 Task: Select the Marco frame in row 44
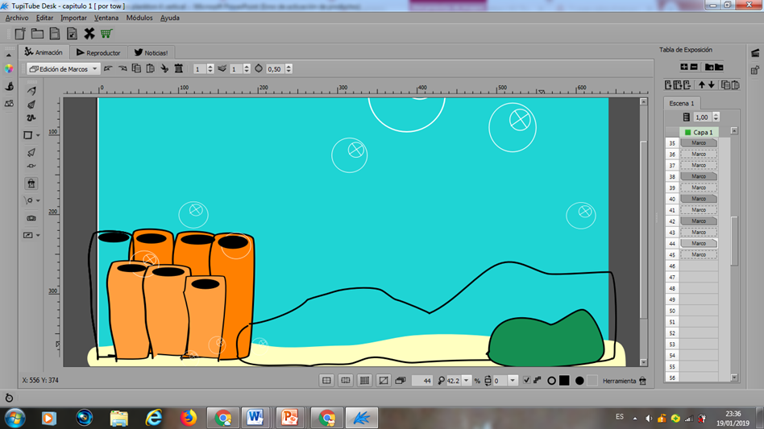[698, 243]
